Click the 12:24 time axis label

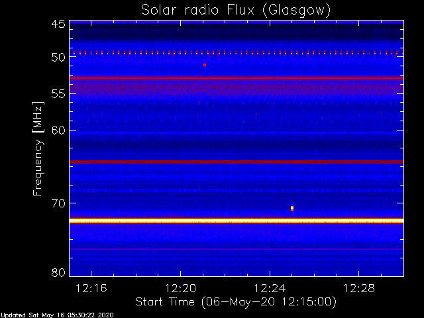coord(270,289)
